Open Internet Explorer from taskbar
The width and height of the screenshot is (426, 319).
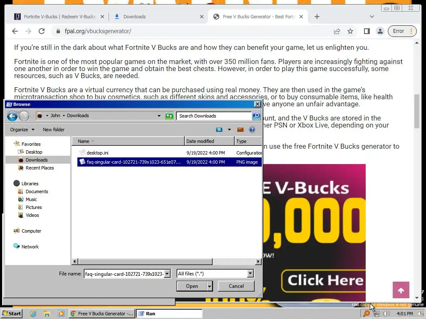(33, 314)
